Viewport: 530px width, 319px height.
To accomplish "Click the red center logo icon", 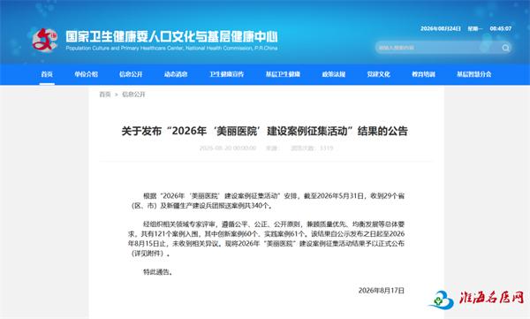I will pos(45,40).
